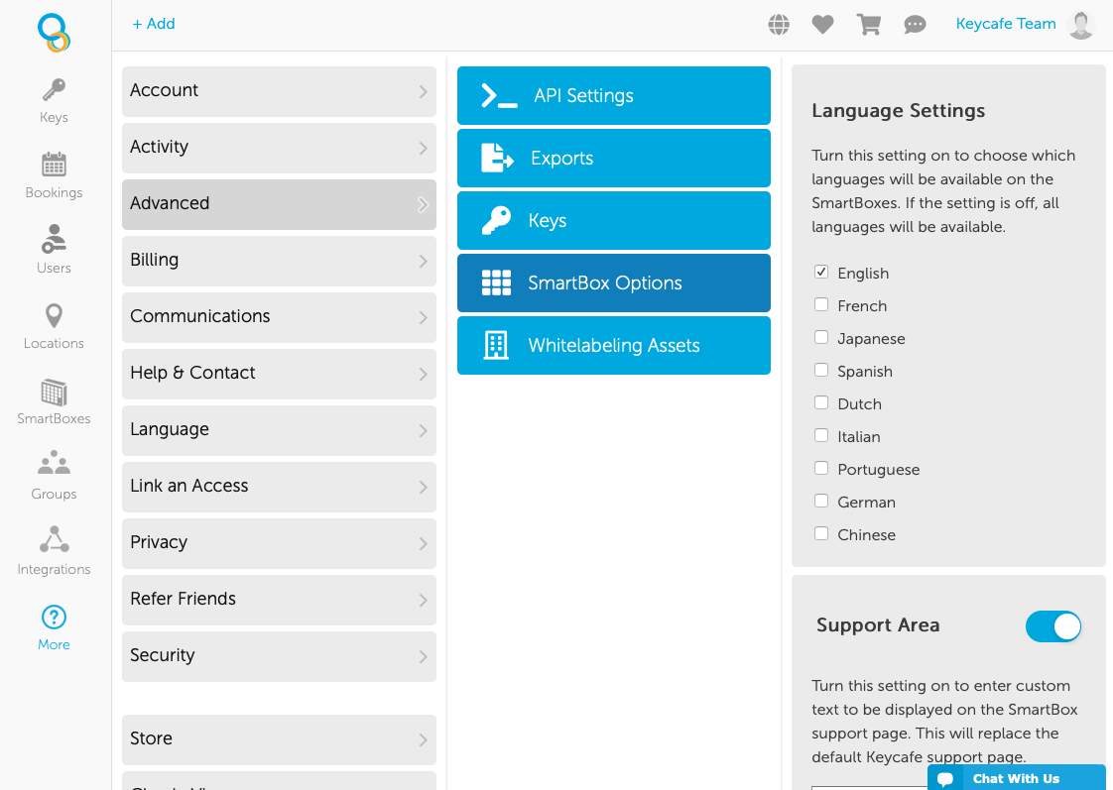Click the Whitelabeling Assets building icon
This screenshot has width=1113, height=790.
click(496, 345)
